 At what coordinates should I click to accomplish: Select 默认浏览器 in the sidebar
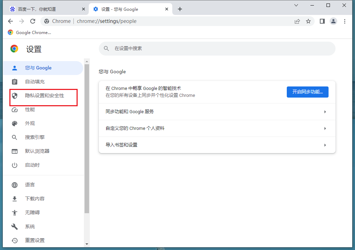pos(43,151)
